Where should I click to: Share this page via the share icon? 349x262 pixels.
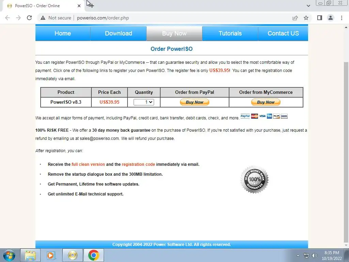click(295, 18)
